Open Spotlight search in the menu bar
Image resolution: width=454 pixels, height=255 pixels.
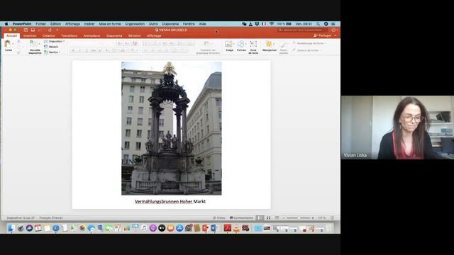pos(318,24)
